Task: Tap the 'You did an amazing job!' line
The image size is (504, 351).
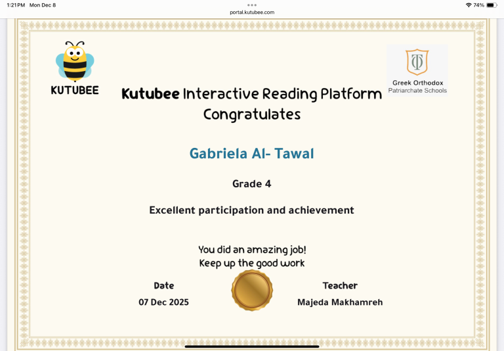Action: 252,250
